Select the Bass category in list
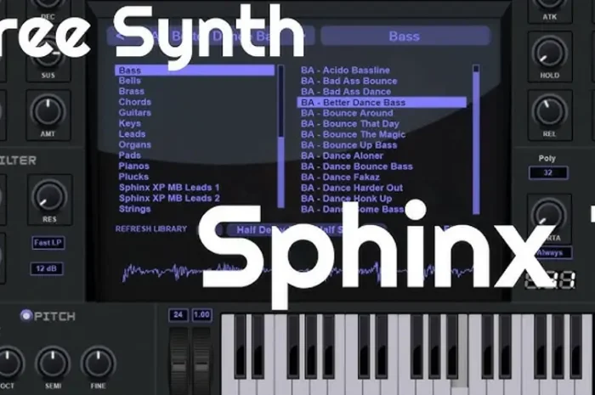The width and height of the screenshot is (595, 395). coord(195,71)
